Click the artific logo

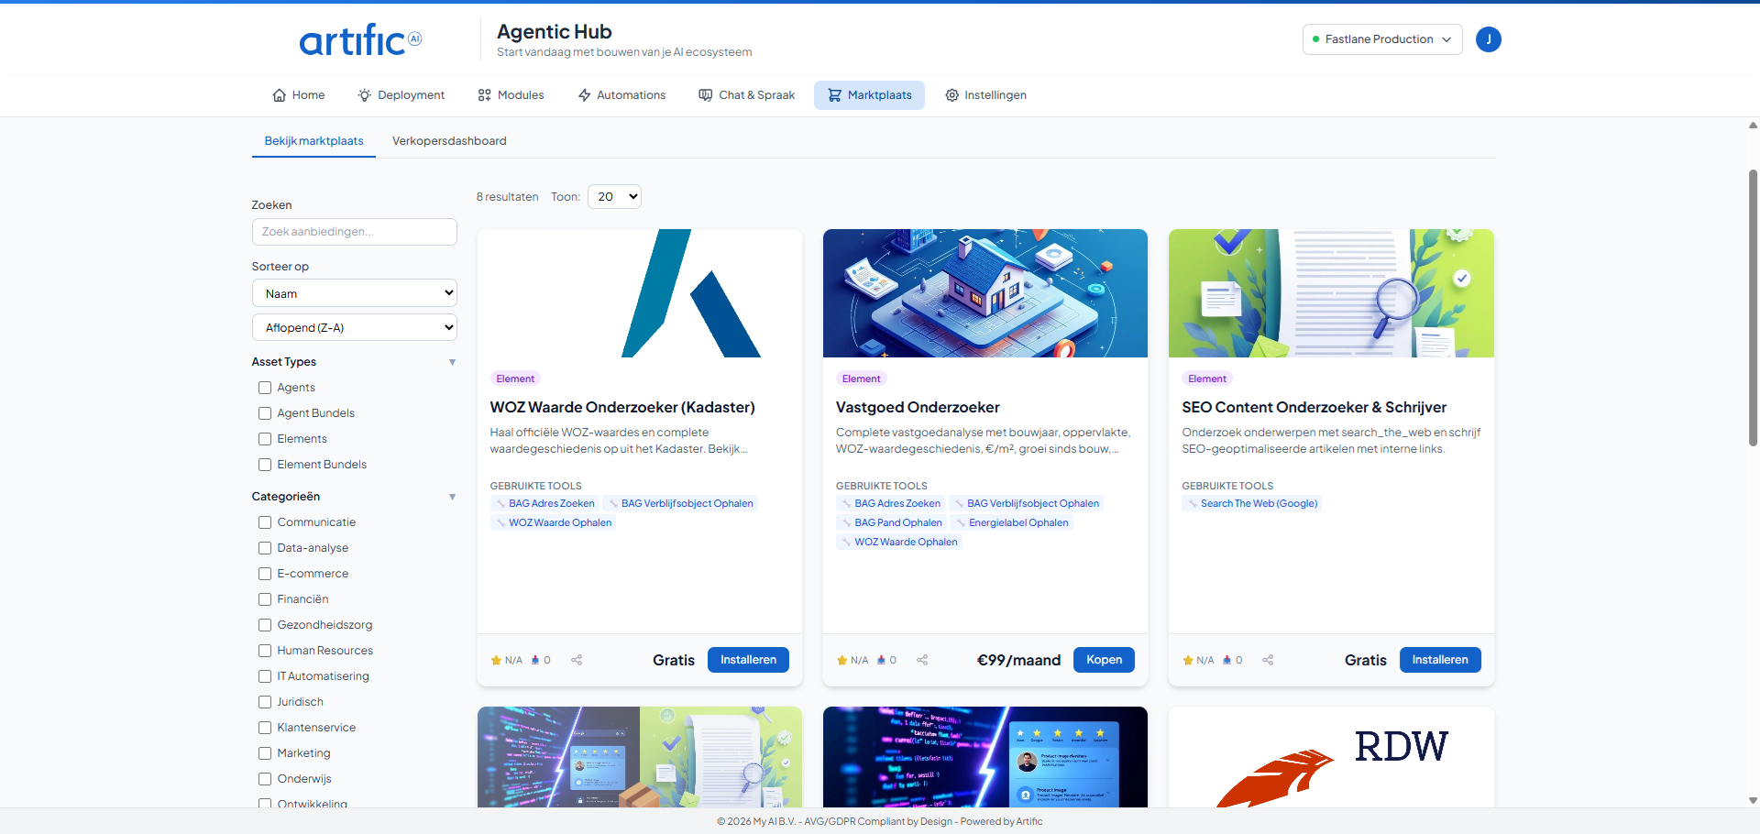(360, 39)
